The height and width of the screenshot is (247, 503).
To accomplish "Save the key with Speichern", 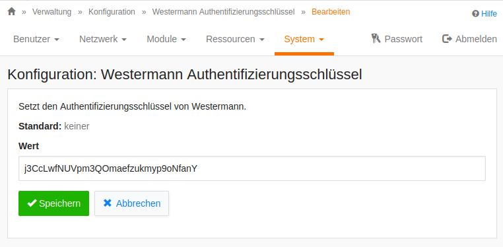I will tap(53, 203).
